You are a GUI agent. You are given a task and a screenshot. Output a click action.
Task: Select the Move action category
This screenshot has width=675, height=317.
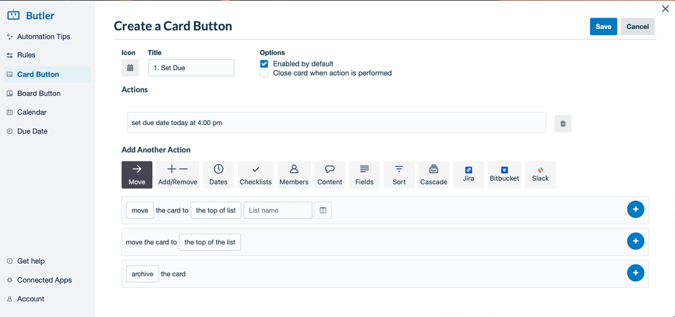tap(137, 175)
